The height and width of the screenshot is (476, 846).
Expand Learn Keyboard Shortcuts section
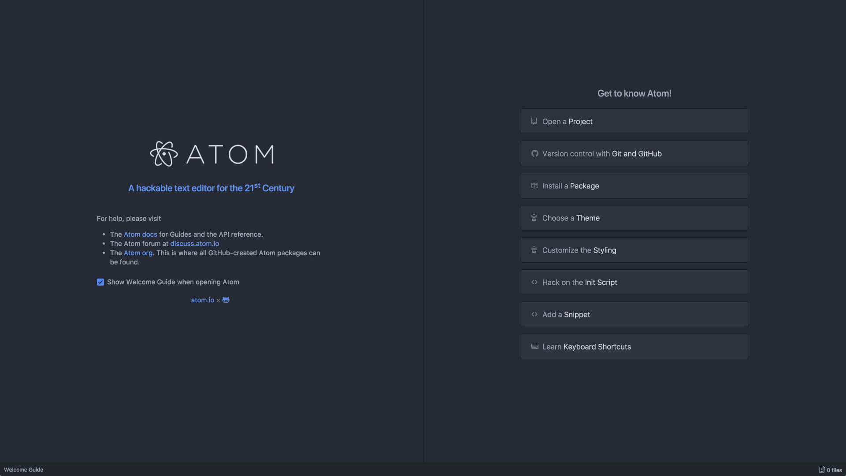coord(634,346)
